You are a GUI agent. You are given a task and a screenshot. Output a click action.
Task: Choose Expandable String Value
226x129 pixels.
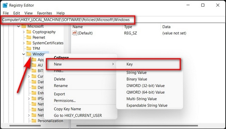point(147,106)
